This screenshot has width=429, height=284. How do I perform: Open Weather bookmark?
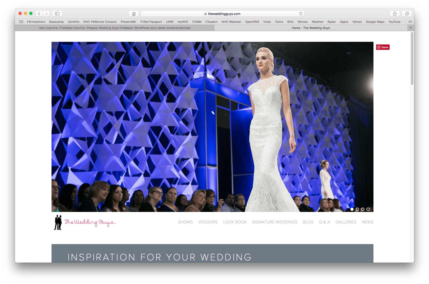pyautogui.click(x=317, y=22)
